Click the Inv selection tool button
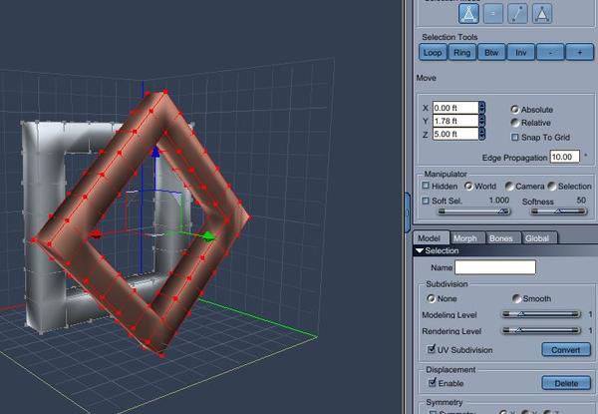Screen dimensions: 598x414 521,52
